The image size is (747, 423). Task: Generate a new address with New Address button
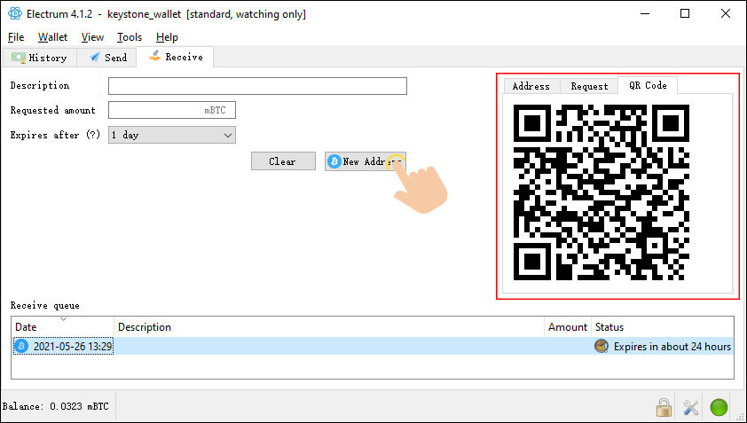(365, 161)
